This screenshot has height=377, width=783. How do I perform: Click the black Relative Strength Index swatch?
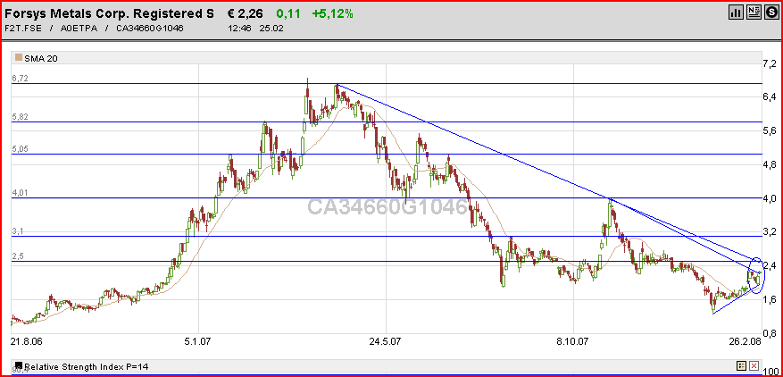coord(19,366)
